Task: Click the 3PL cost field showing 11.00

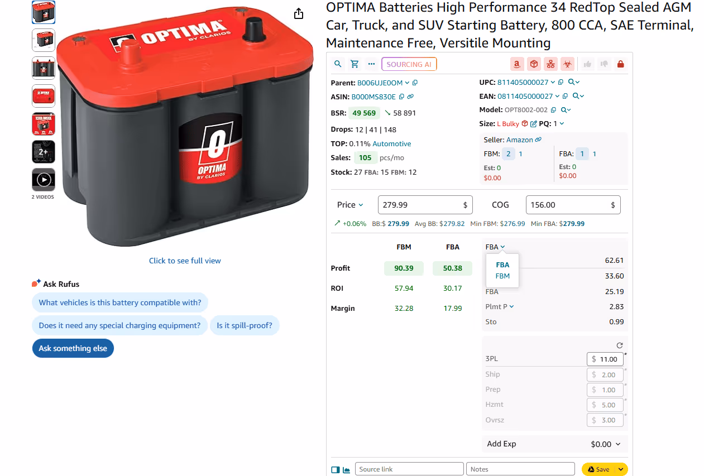Action: tap(605, 359)
